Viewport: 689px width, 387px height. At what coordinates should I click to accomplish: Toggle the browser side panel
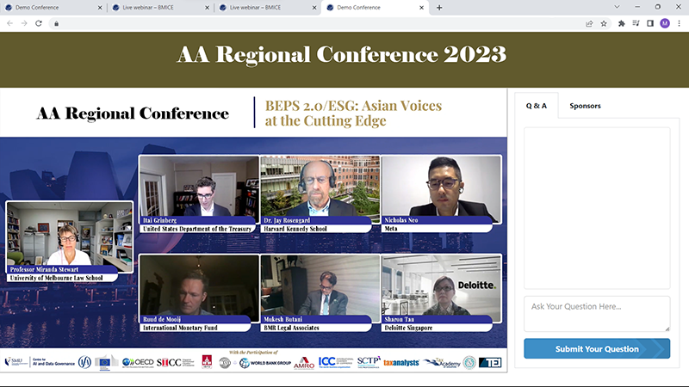pyautogui.click(x=650, y=23)
